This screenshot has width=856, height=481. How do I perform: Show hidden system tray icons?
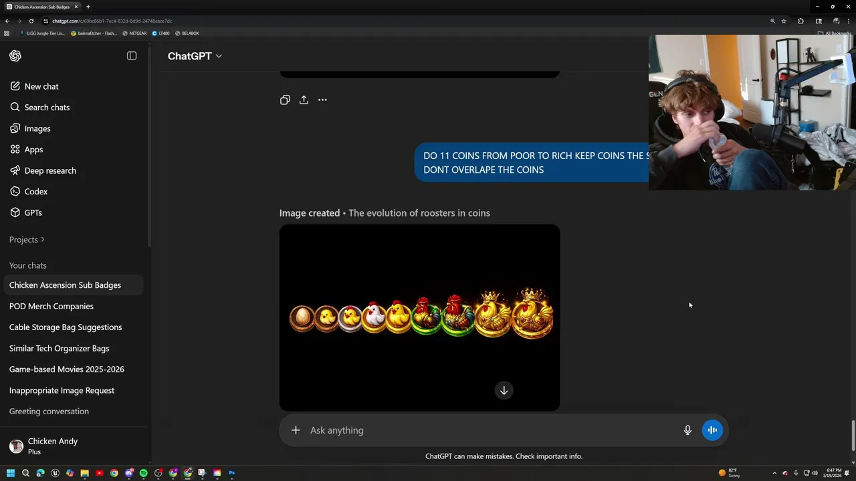click(774, 473)
